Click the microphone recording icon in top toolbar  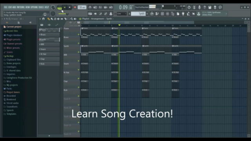200,7
